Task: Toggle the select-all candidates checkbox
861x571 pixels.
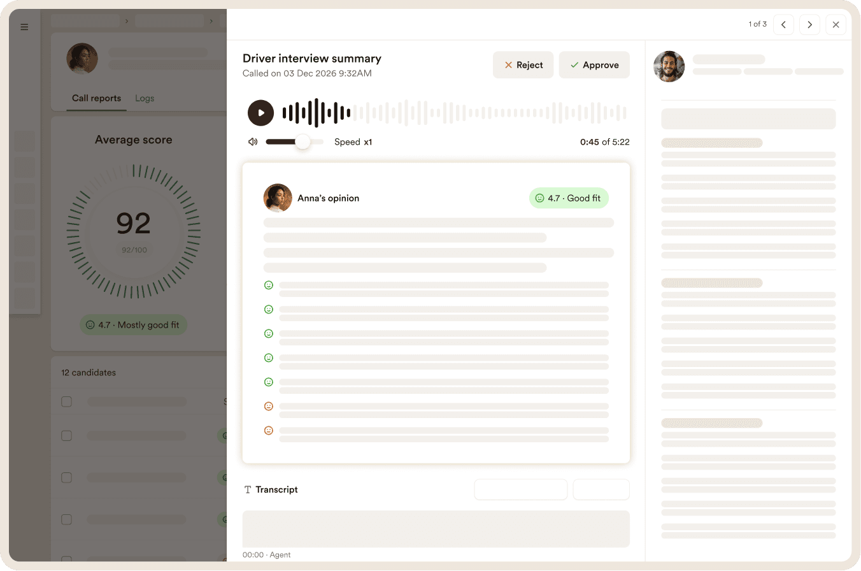Action: (x=66, y=401)
